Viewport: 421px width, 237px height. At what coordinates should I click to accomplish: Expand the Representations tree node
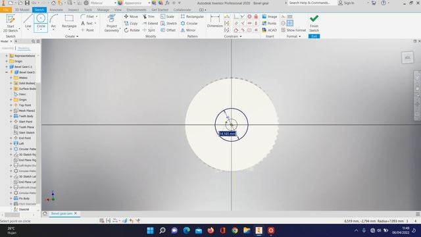(x=7, y=55)
